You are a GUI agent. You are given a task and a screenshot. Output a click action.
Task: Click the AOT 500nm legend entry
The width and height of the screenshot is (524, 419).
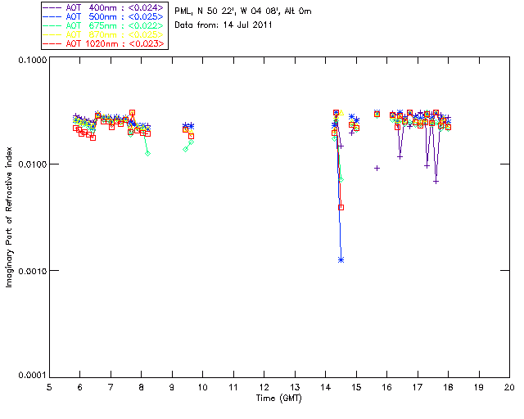(104, 16)
